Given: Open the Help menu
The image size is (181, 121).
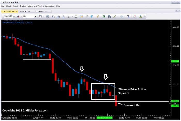Looking at the screenshot, I should [x=58, y=6].
